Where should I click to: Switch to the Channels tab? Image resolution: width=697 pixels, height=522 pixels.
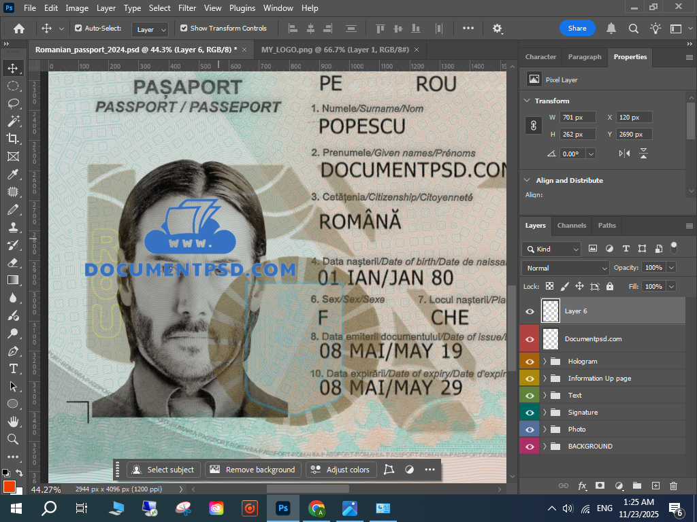click(x=571, y=226)
